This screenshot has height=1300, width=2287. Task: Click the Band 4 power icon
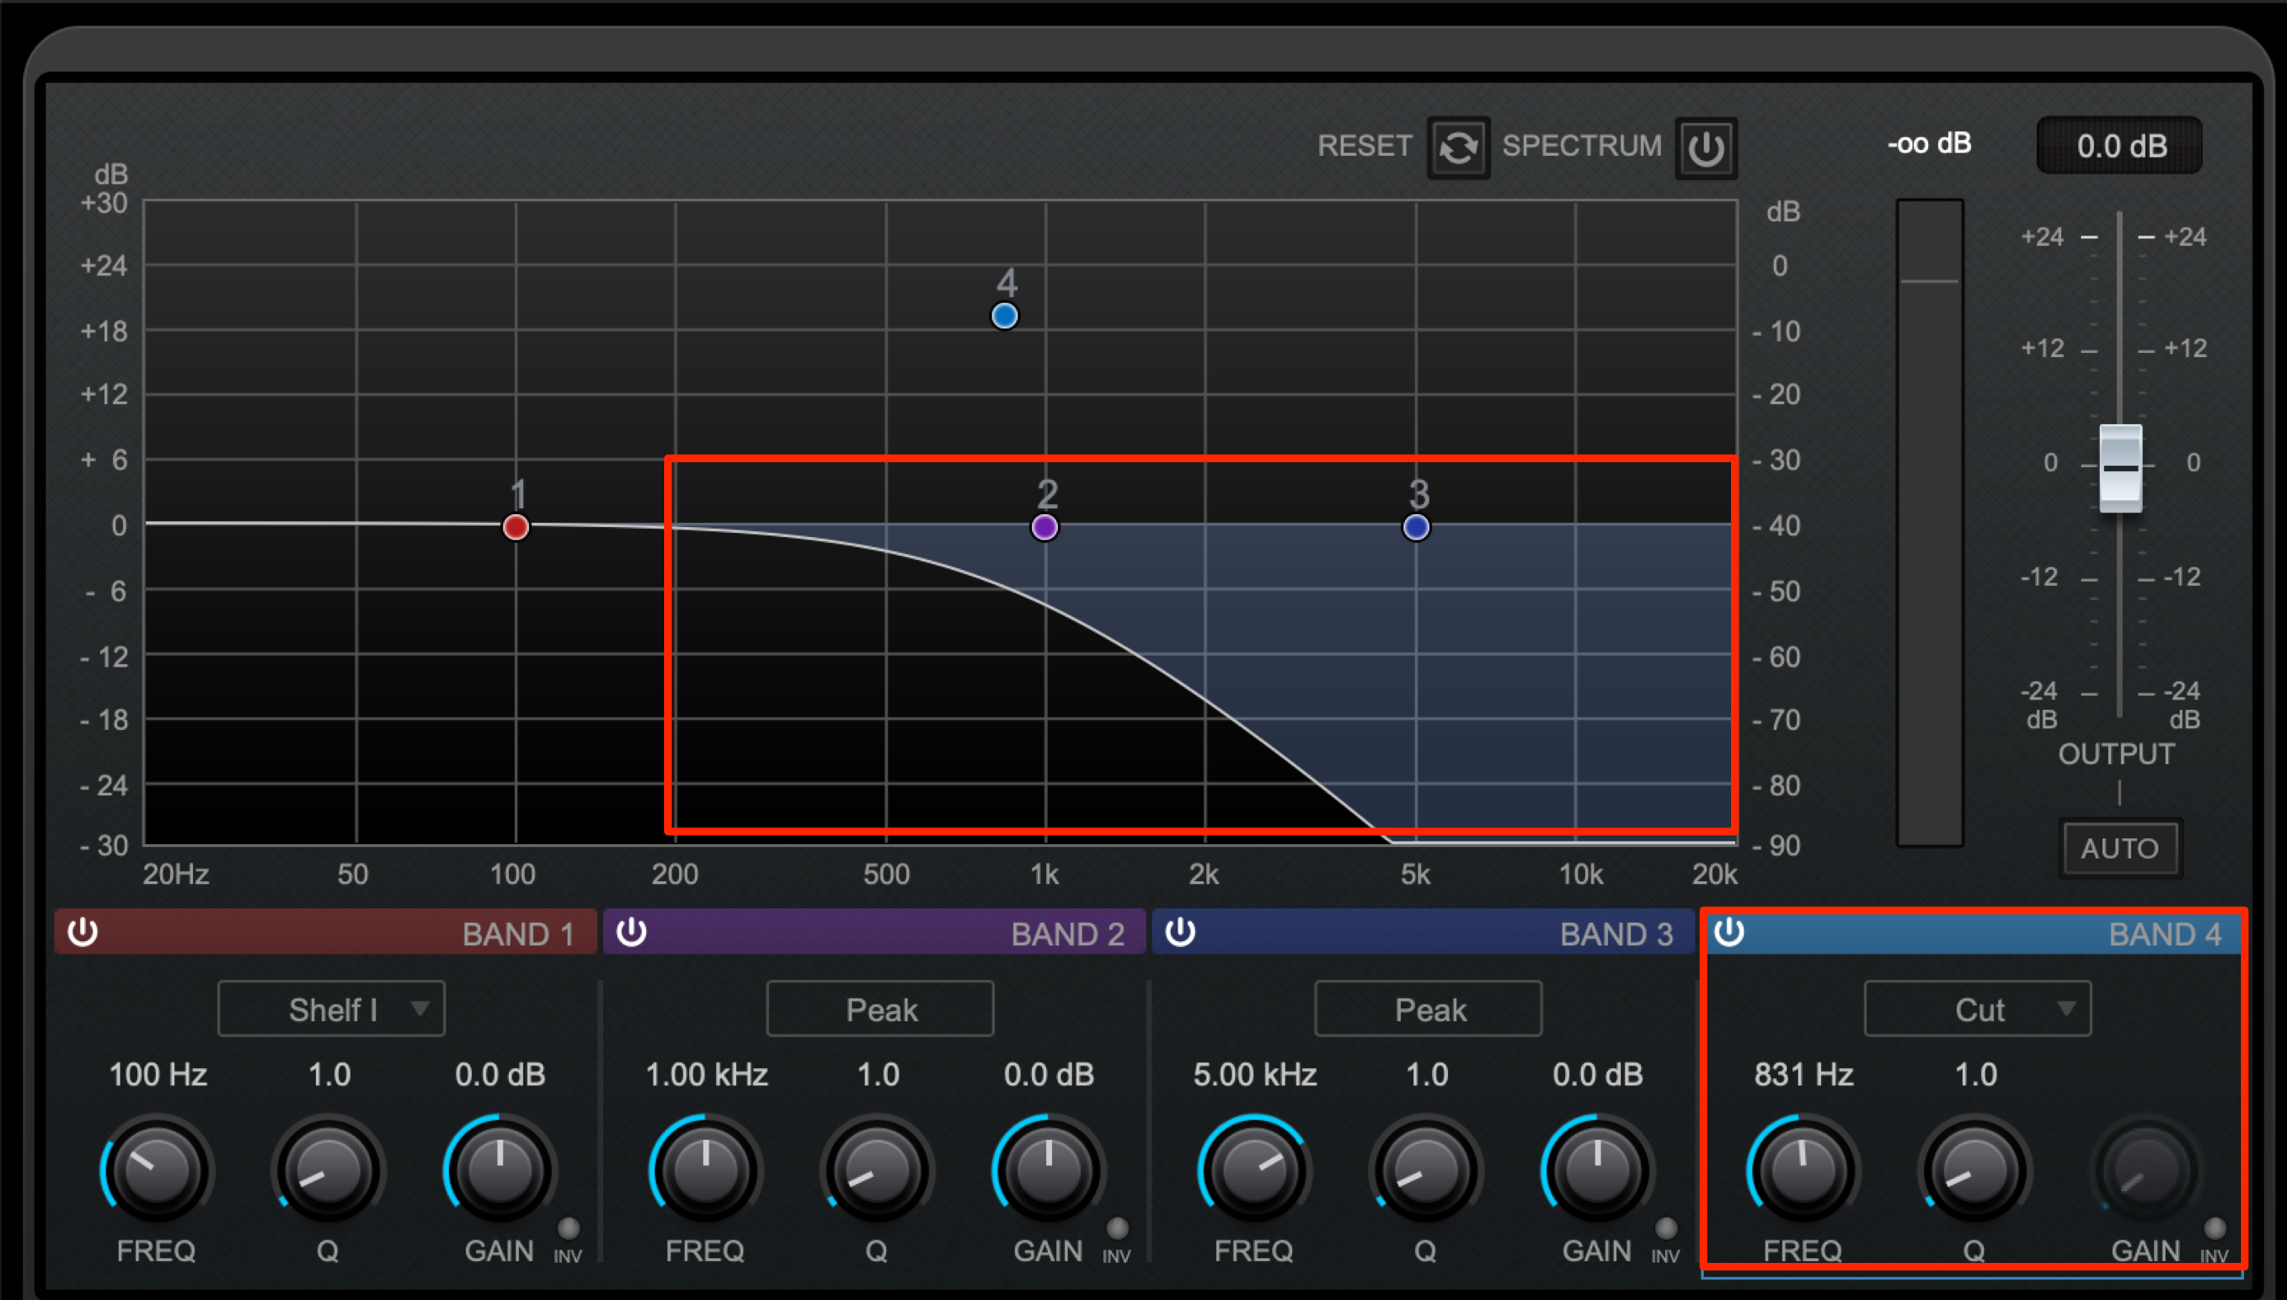pos(1729,931)
